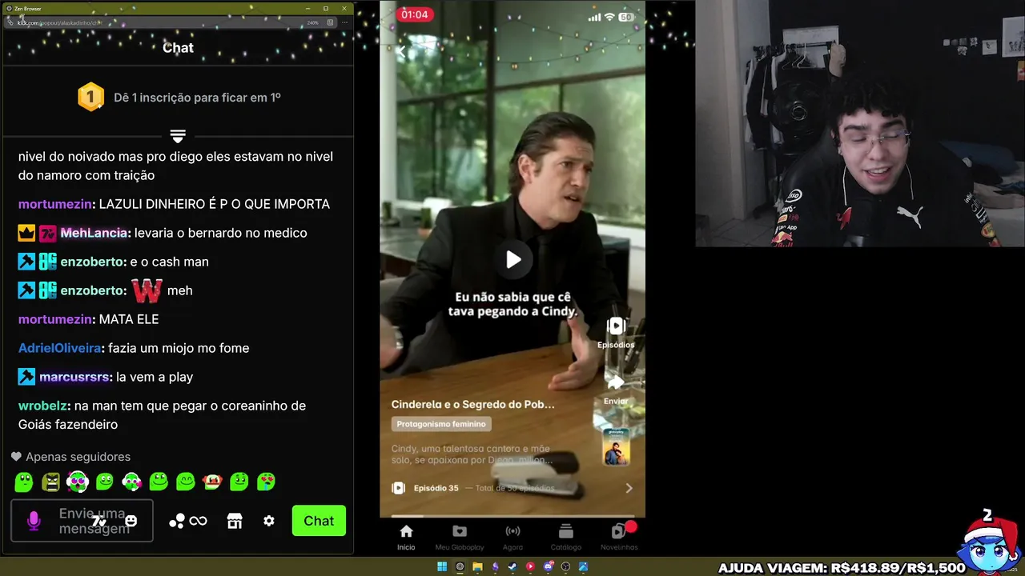Viewport: 1025px width, 576px height.
Task: Click the crown badge beside MehLancia
Action: click(x=26, y=233)
